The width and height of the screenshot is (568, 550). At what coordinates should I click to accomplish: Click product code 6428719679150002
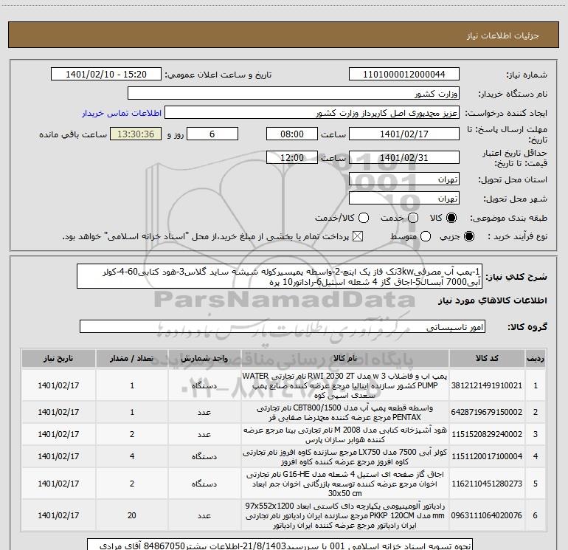pos(487,412)
